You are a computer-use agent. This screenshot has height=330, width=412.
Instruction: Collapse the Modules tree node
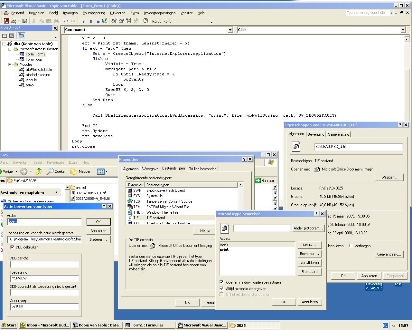[10, 64]
